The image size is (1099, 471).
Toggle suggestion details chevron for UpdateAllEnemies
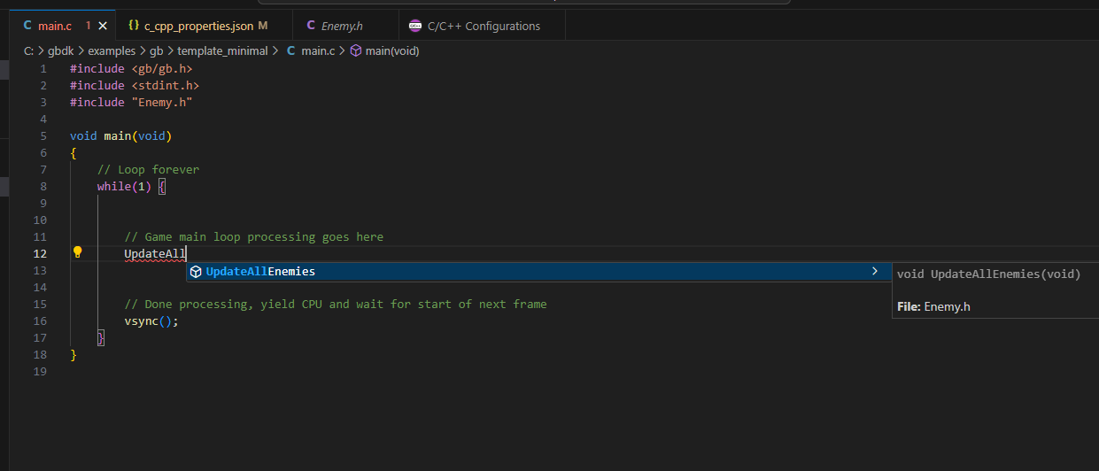pos(875,272)
